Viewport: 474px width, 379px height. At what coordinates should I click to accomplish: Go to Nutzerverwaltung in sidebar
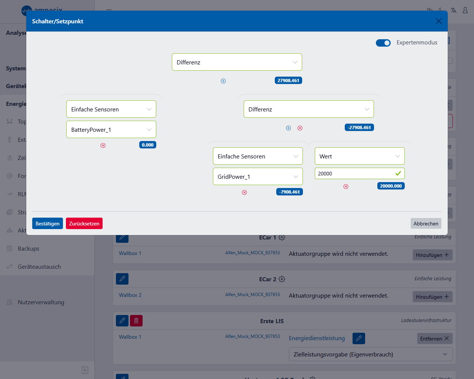tap(41, 302)
